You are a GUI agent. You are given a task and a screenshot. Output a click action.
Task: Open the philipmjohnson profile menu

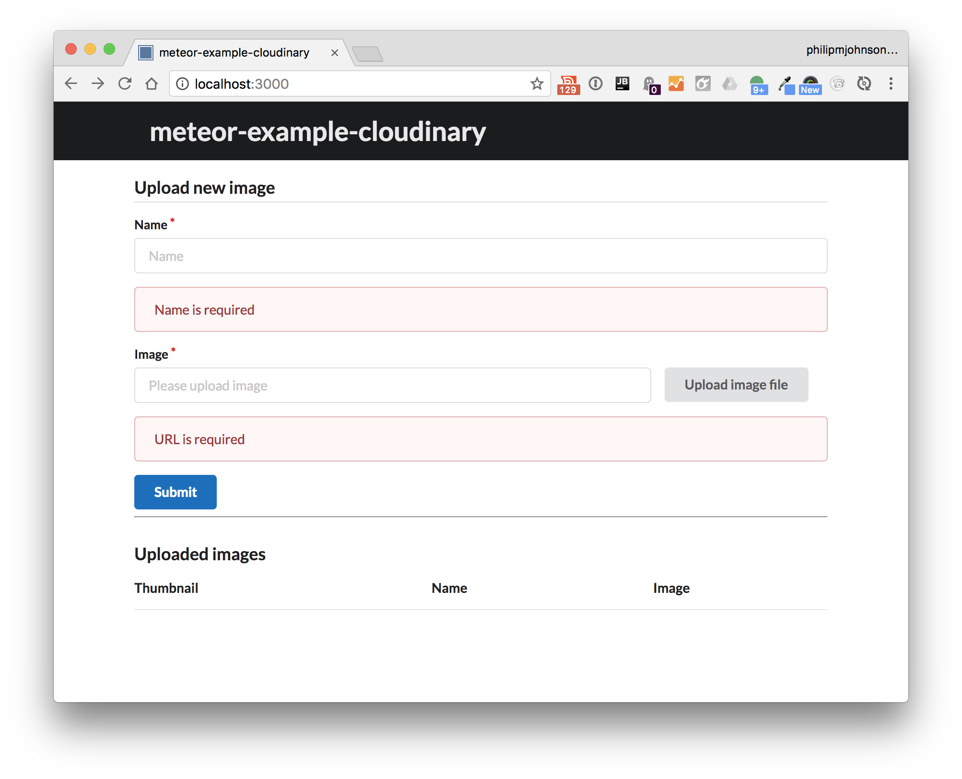tap(851, 50)
